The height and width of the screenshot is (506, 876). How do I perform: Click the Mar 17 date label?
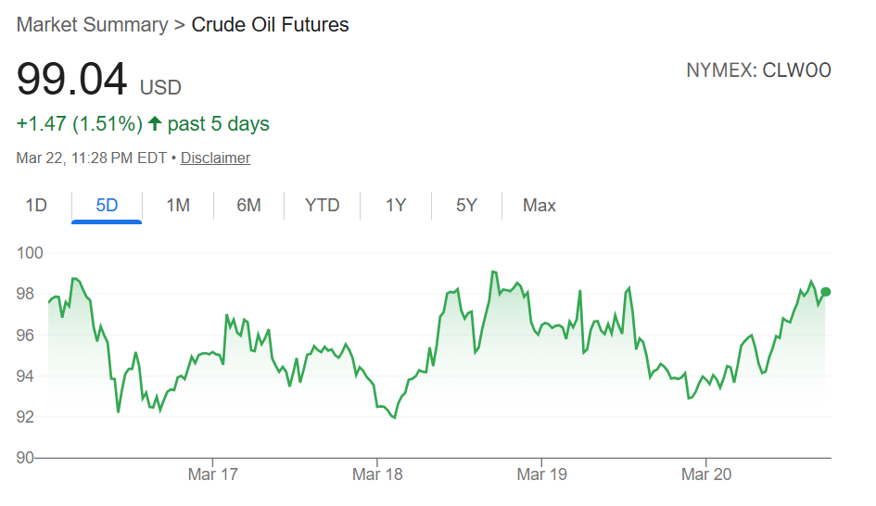(x=212, y=475)
